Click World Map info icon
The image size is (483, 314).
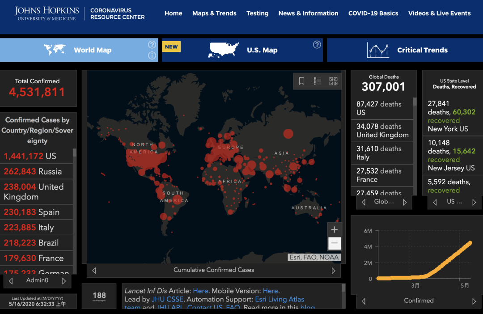pos(152,56)
